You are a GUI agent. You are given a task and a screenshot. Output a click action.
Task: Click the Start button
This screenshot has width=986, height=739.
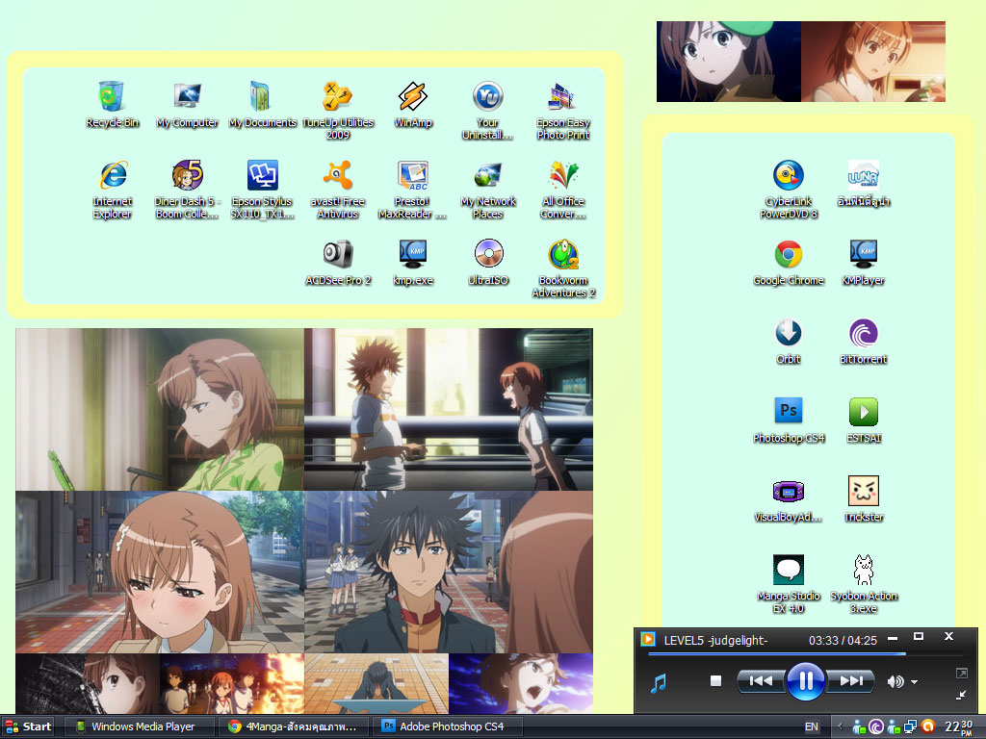click(x=28, y=726)
